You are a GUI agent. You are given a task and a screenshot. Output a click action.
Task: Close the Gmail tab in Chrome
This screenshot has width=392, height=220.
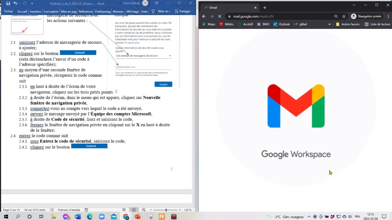pyautogui.click(x=255, y=8)
